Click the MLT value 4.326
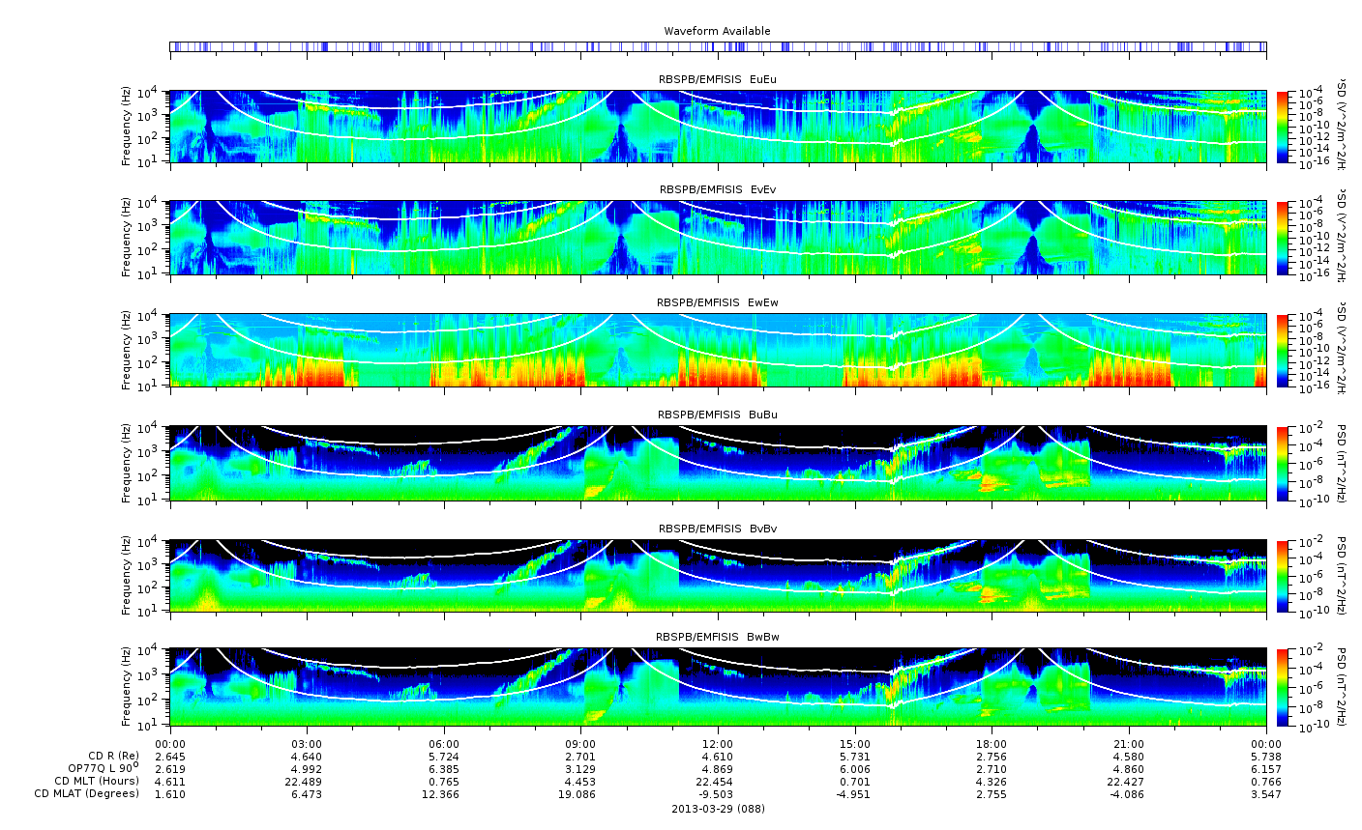The width and height of the screenshot is (1362, 830). (x=992, y=781)
